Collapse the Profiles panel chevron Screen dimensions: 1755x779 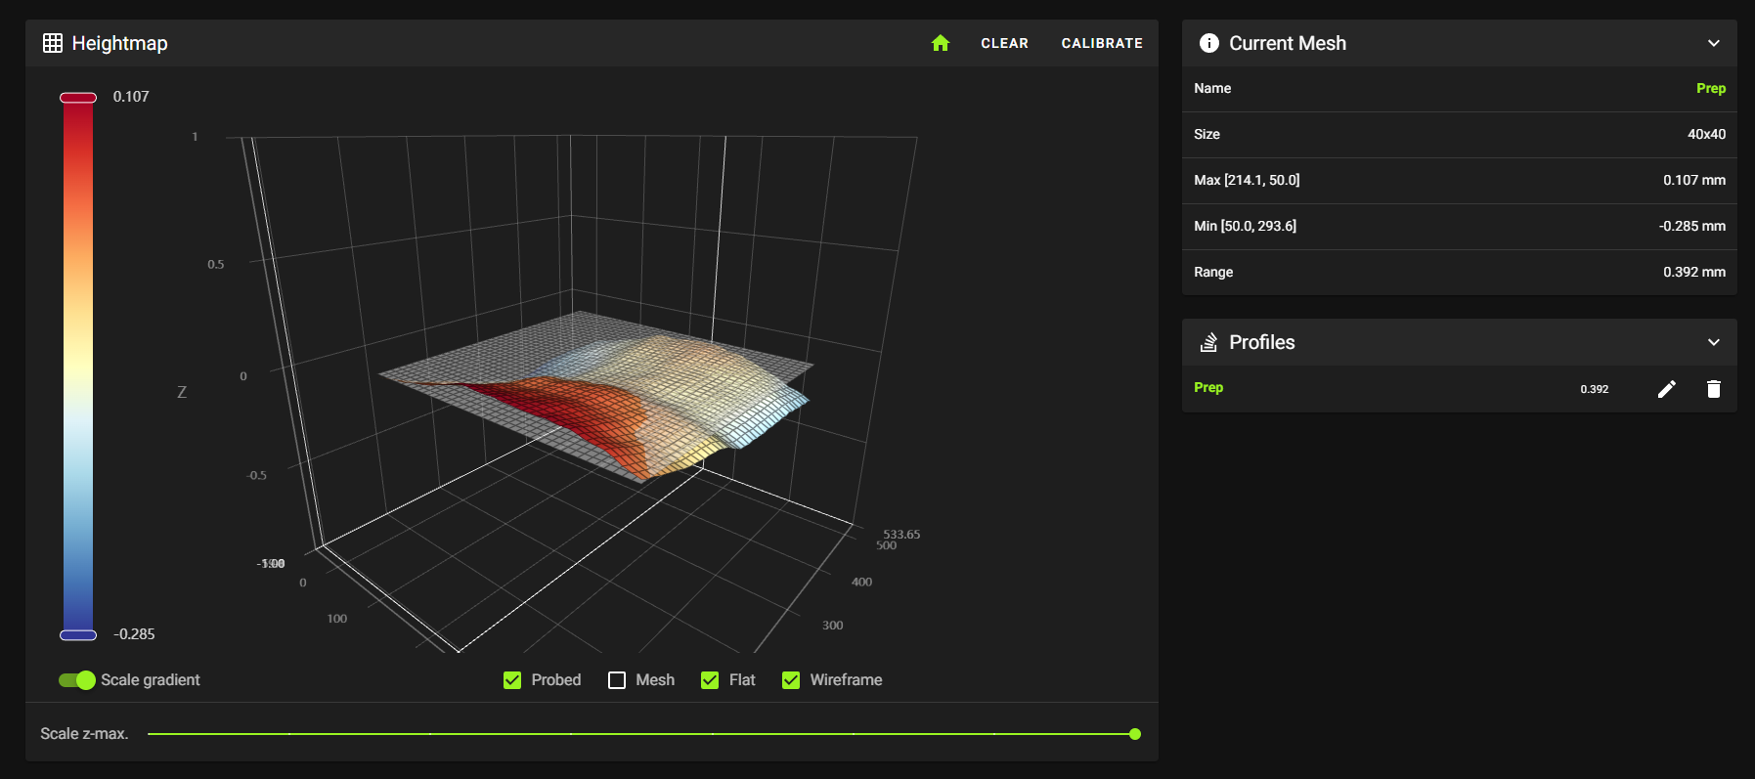(x=1713, y=342)
